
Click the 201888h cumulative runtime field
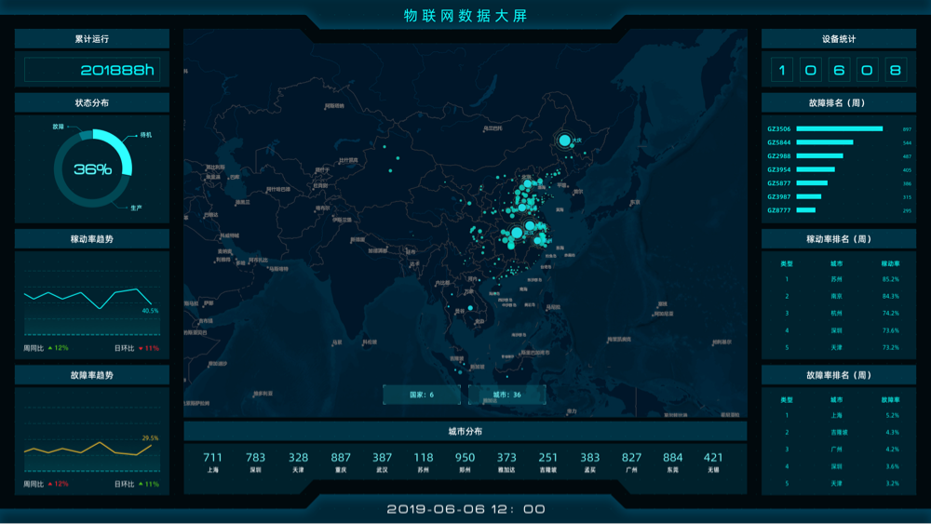click(x=92, y=70)
